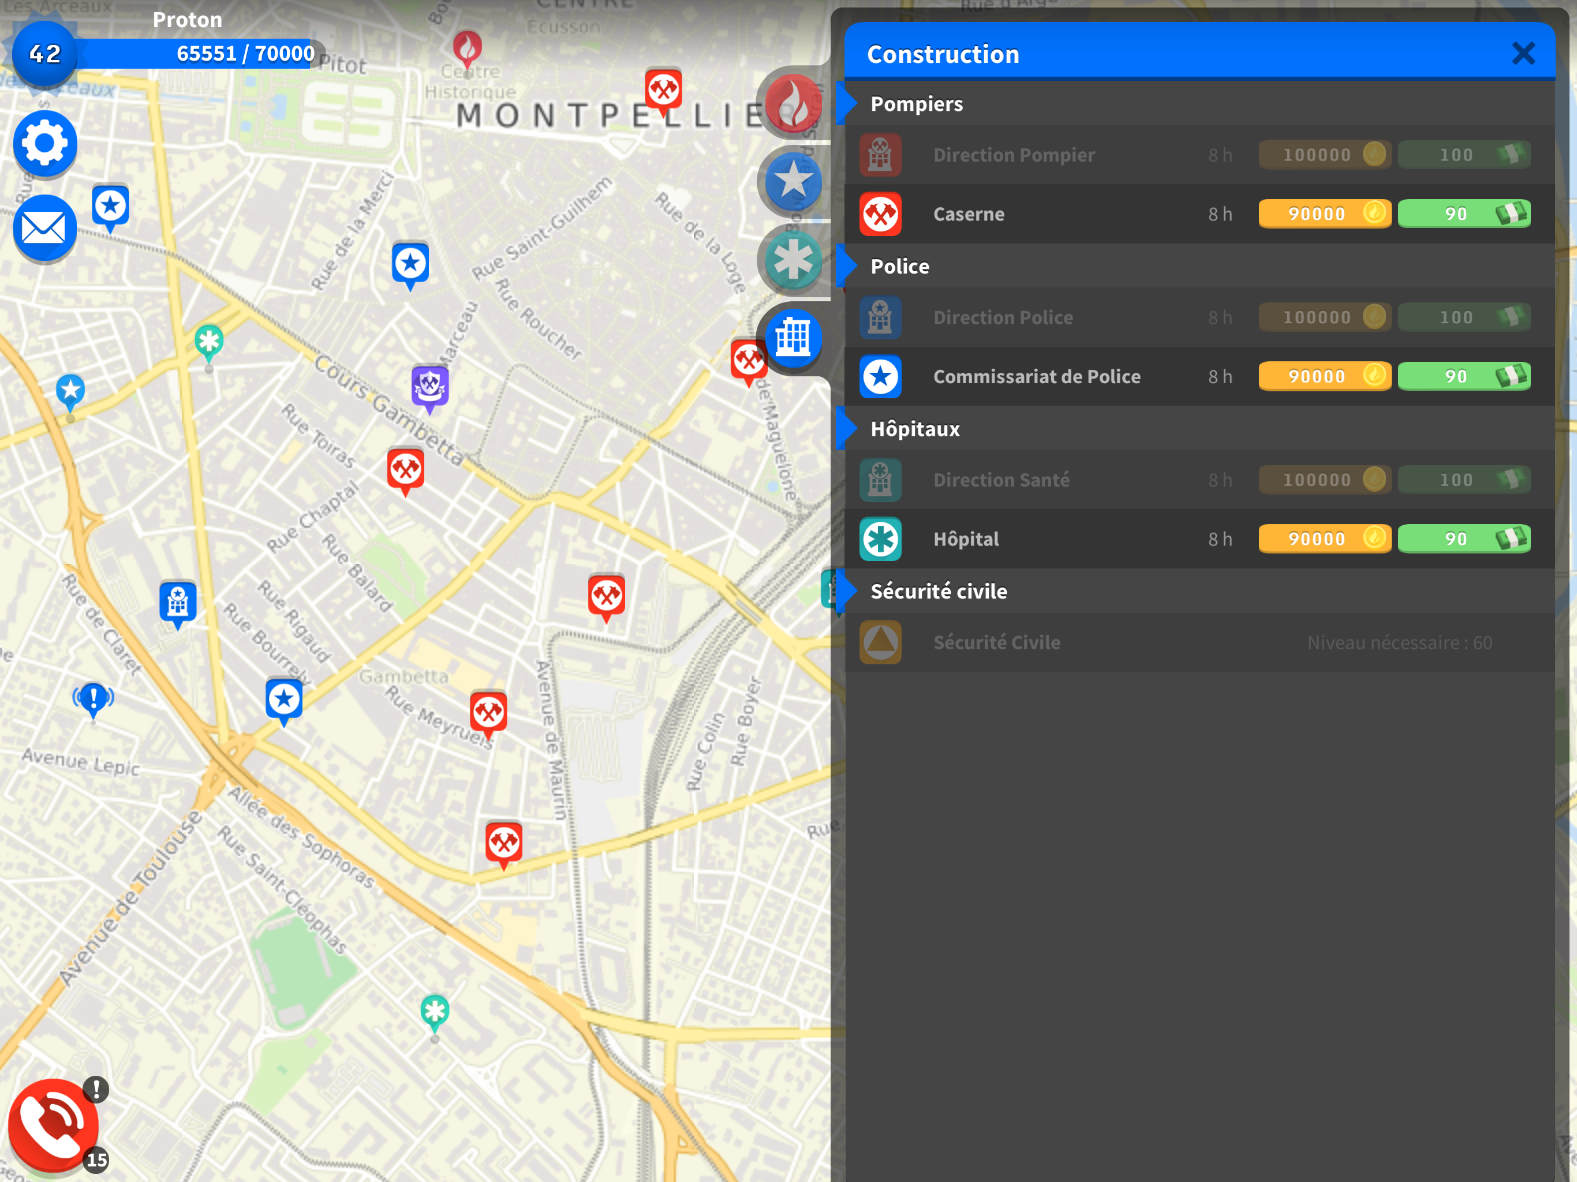The height and width of the screenshot is (1182, 1577).
Task: Click the experience bar 65551 / 70000
Action: (200, 54)
